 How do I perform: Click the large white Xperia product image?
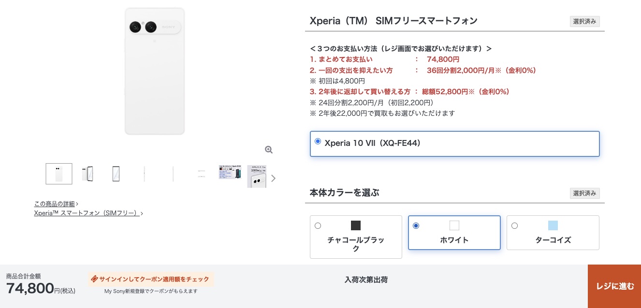[x=155, y=71]
